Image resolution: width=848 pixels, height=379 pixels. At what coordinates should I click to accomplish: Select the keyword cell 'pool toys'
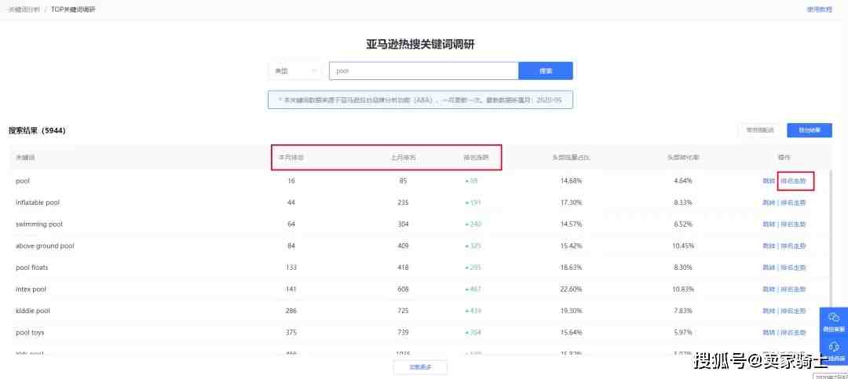(x=30, y=333)
